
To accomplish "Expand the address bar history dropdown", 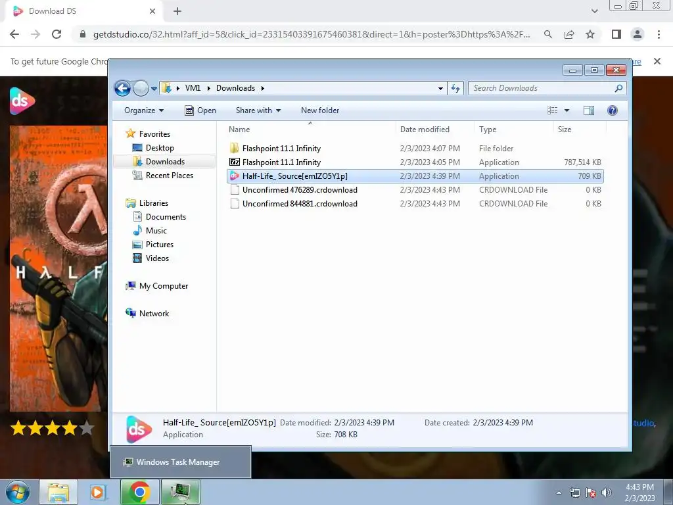I will (440, 89).
